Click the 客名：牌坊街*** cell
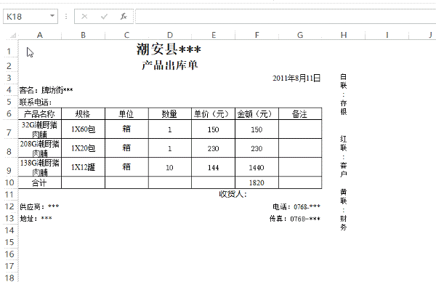The width and height of the screenshot is (436, 282). [x=47, y=90]
